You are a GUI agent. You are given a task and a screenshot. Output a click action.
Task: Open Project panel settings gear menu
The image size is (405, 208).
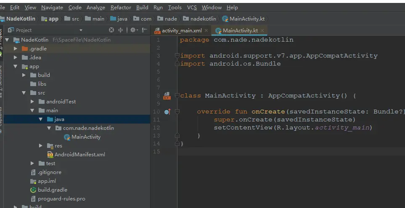point(134,30)
